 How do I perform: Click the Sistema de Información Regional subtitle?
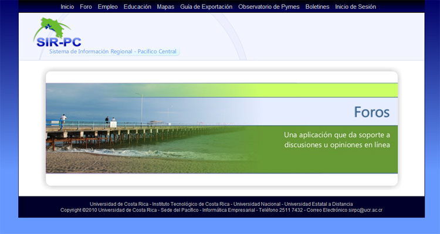(x=113, y=52)
